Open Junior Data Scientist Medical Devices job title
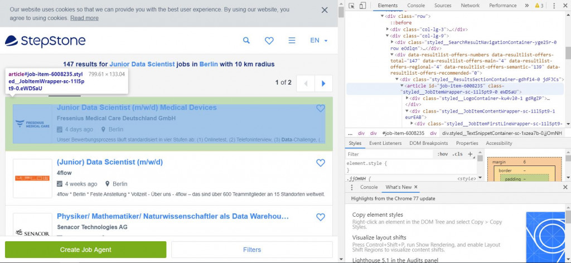The image size is (571, 263). click(x=137, y=108)
